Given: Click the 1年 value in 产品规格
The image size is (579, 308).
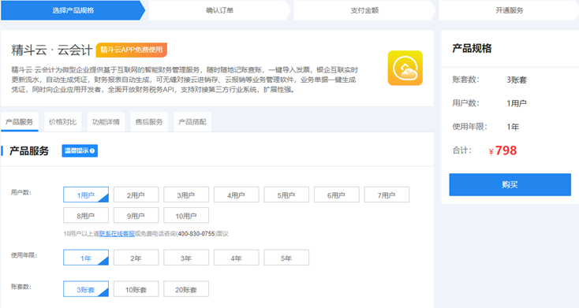Looking at the screenshot, I should click(x=513, y=127).
